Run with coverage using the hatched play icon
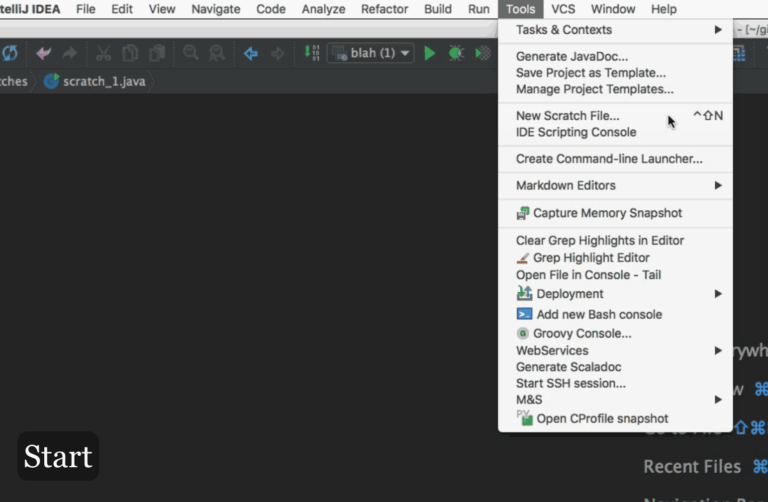The image size is (768, 502). click(482, 53)
